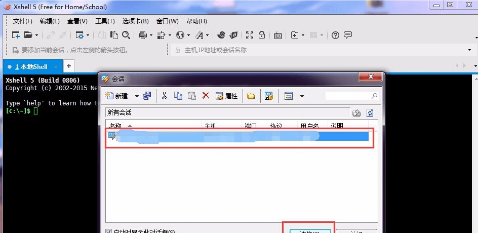Click the color scheme icon beside Print
This screenshot has height=233, width=478.
[x=161, y=35]
